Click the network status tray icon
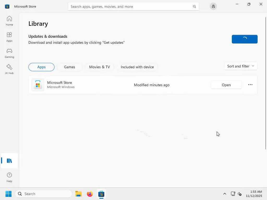Screen dimensions: 267x200 pyautogui.click(x=233, y=194)
